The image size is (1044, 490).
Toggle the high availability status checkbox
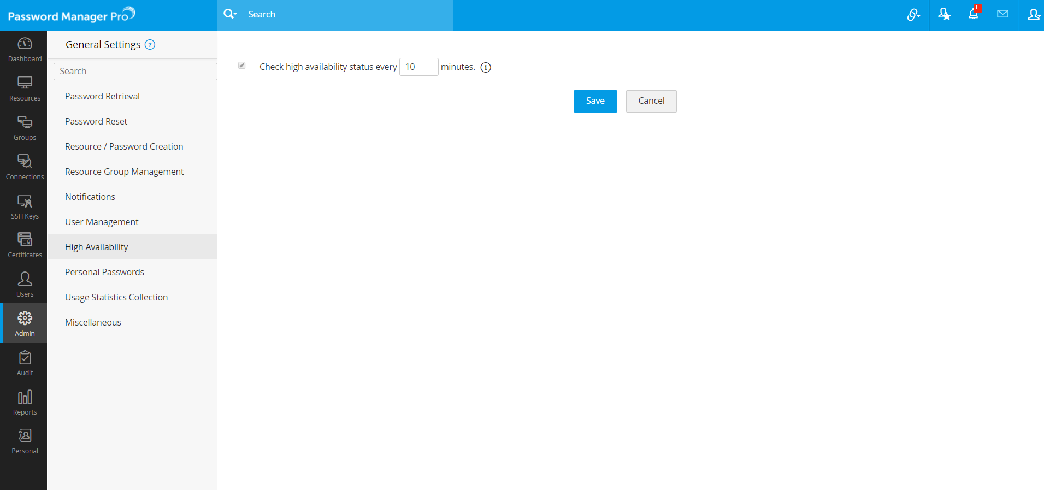241,66
